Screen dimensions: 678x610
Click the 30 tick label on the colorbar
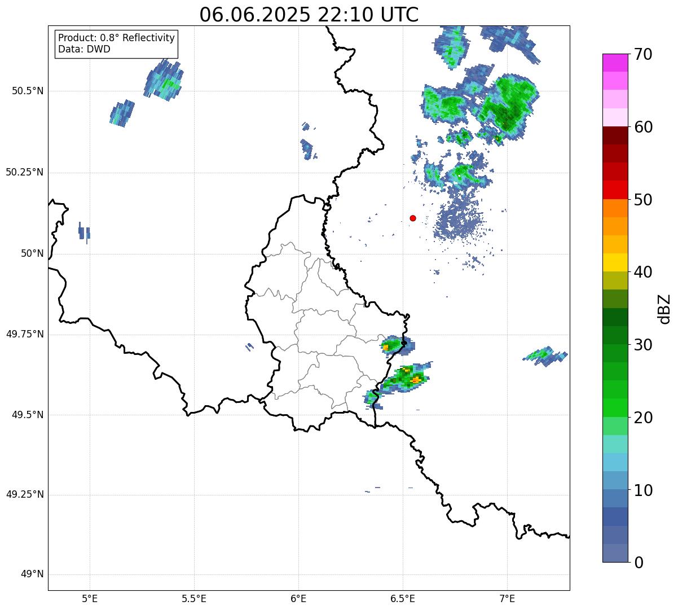(x=643, y=345)
